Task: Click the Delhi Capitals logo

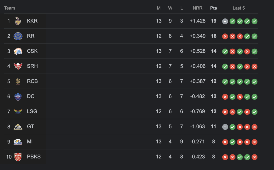Action: tap(18, 96)
